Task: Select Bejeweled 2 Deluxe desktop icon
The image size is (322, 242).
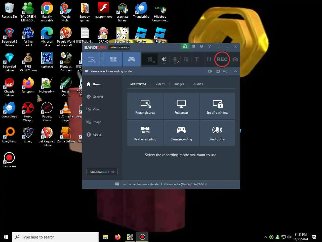Action: [9, 37]
